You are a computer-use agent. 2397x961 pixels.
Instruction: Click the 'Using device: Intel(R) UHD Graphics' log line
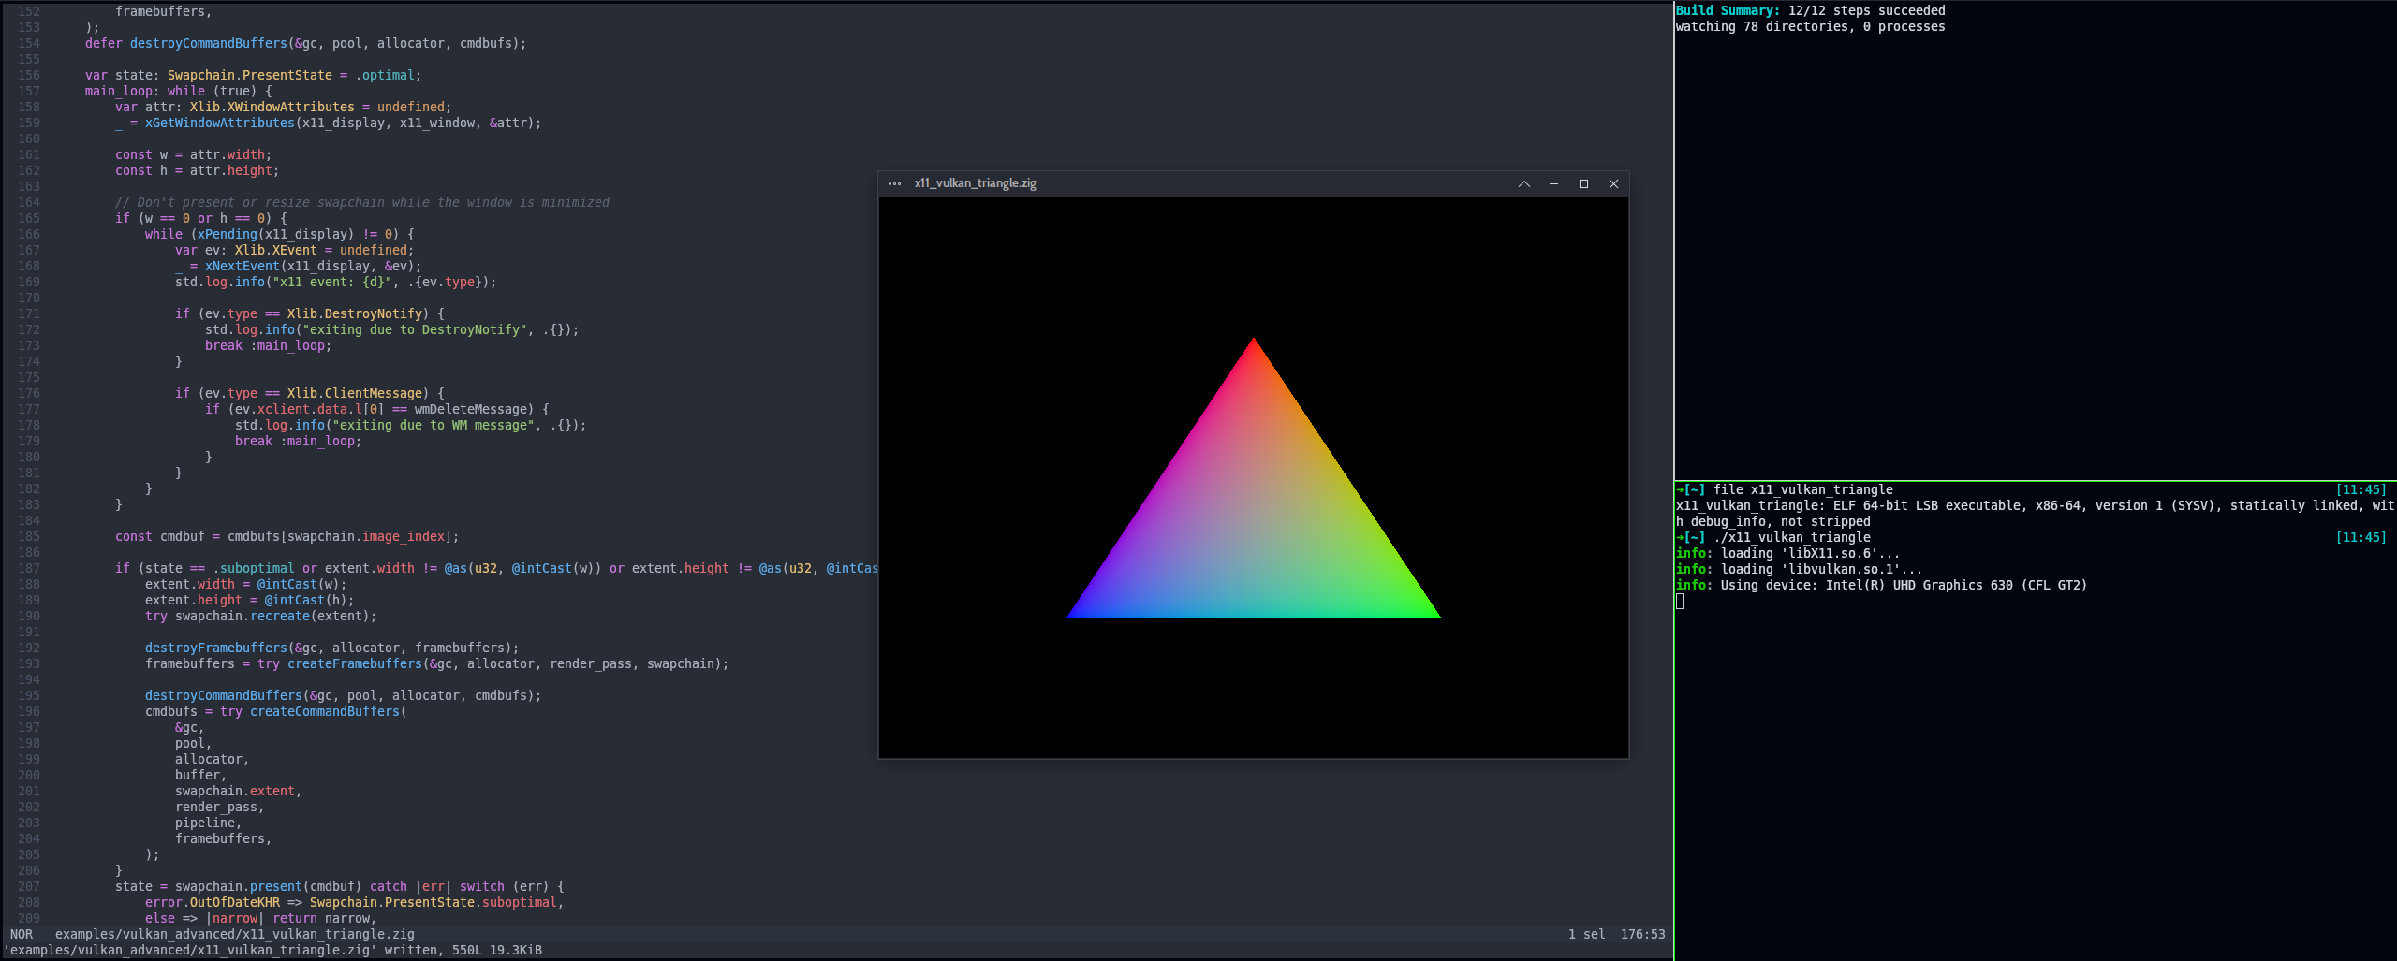tap(1903, 585)
